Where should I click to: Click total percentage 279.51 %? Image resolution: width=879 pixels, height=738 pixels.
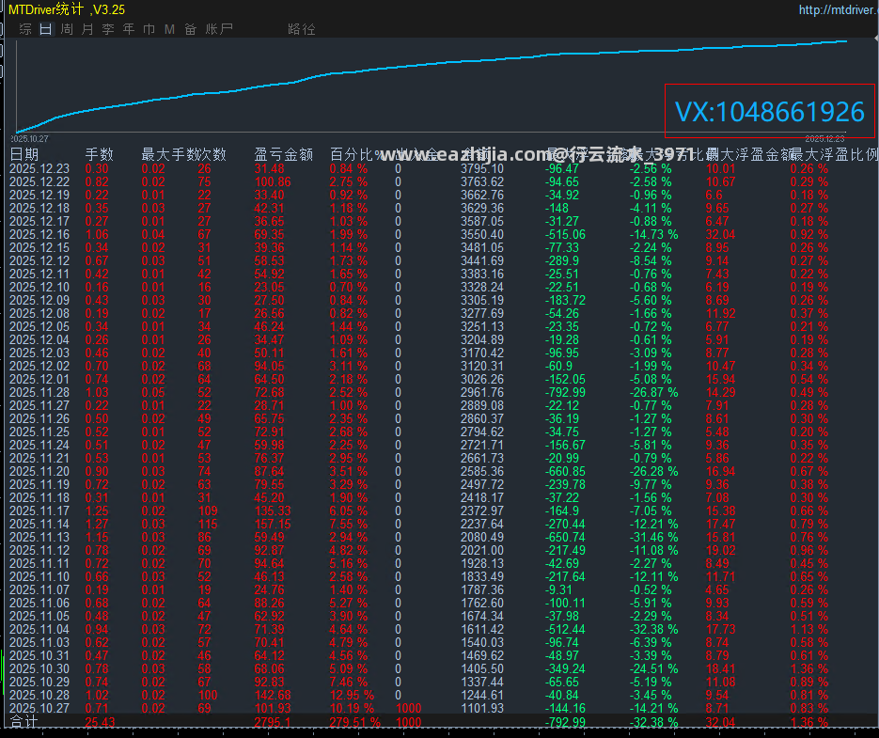pyautogui.click(x=354, y=722)
